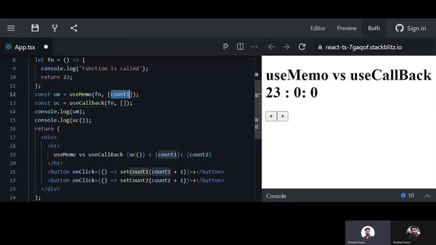The width and height of the screenshot is (436, 245).
Task: Click 'let fn' declaration on line 8
Action: 44,60
